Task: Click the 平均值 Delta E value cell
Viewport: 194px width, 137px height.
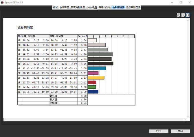Action: [x=82, y=103]
